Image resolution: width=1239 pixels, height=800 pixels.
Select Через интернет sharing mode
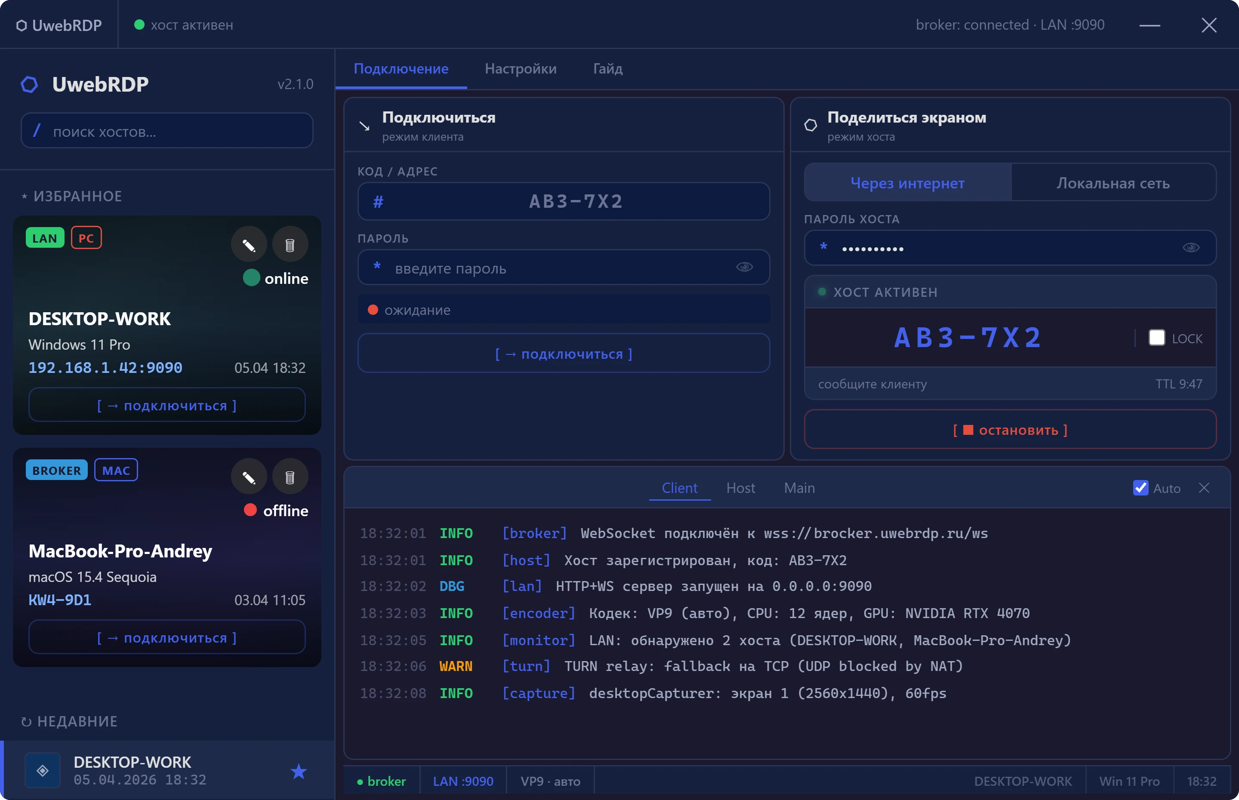tap(908, 183)
